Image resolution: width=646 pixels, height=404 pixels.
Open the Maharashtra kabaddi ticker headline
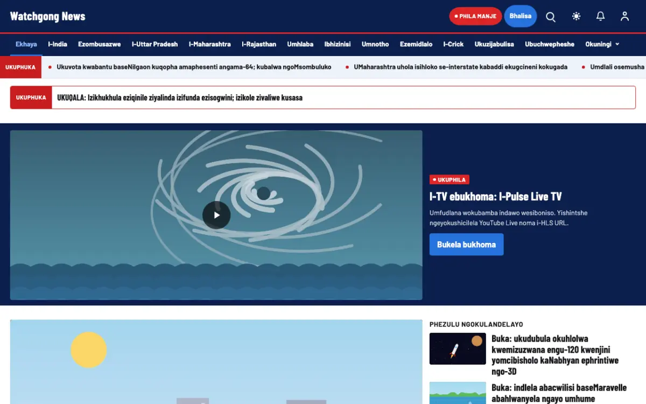[460, 67]
